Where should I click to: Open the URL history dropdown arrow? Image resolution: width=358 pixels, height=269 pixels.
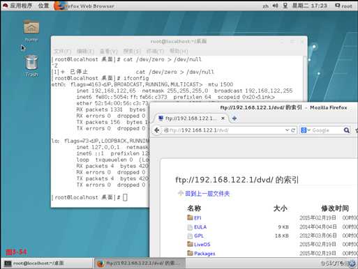[288, 130]
